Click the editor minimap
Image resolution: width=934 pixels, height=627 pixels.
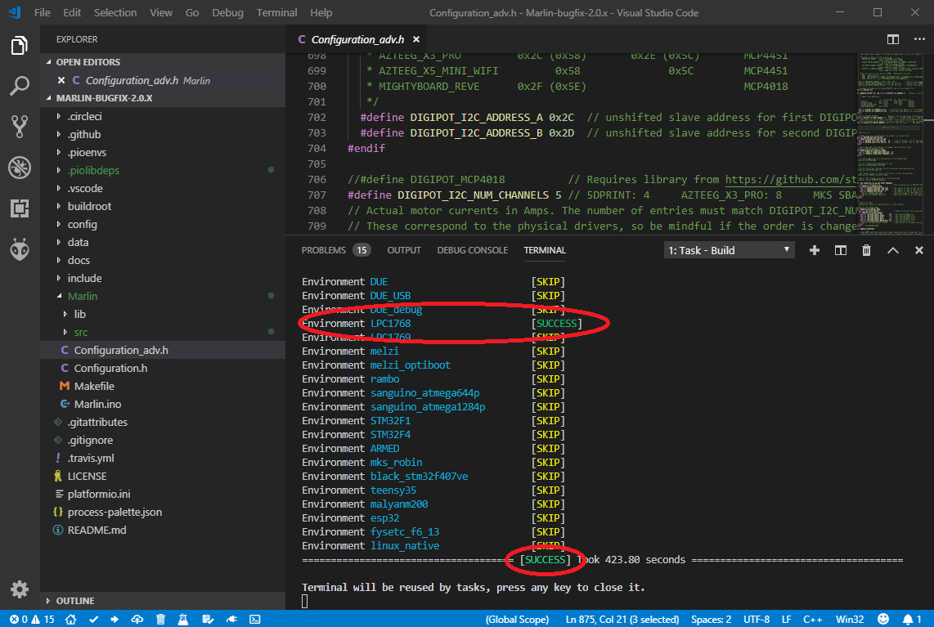(890, 144)
